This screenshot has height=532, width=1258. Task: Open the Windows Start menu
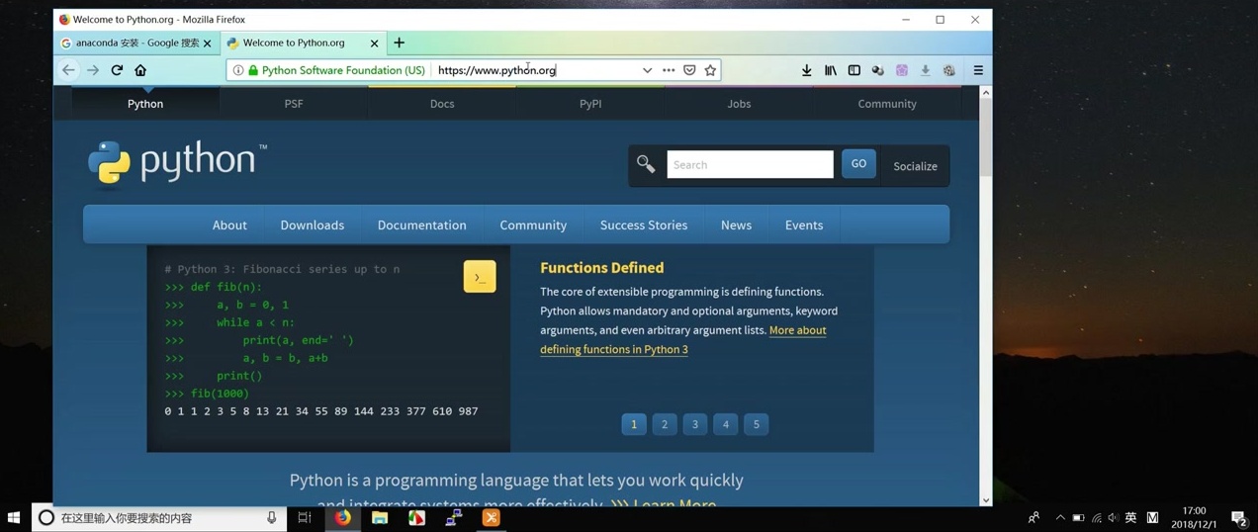click(14, 517)
